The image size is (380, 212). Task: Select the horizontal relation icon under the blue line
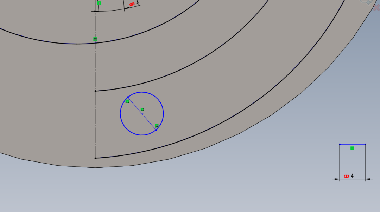coord(352,148)
